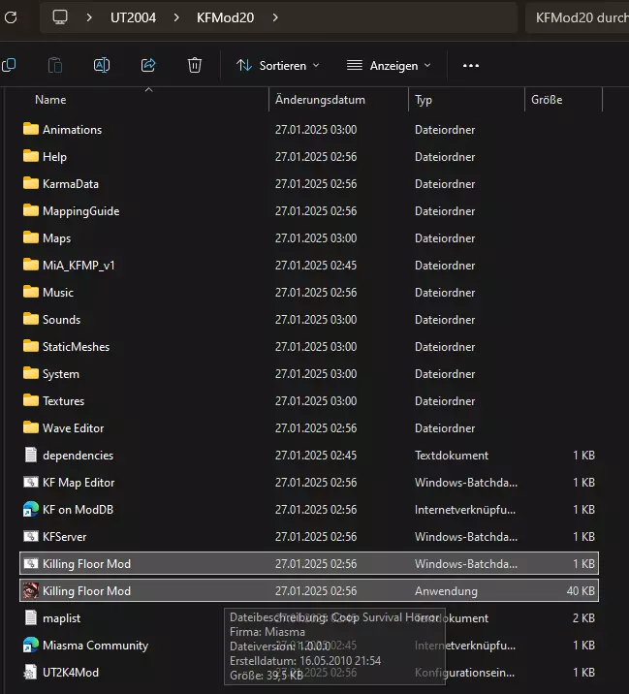Image resolution: width=629 pixels, height=694 pixels.
Task: Select the KFServer batch file
Action: point(64,536)
